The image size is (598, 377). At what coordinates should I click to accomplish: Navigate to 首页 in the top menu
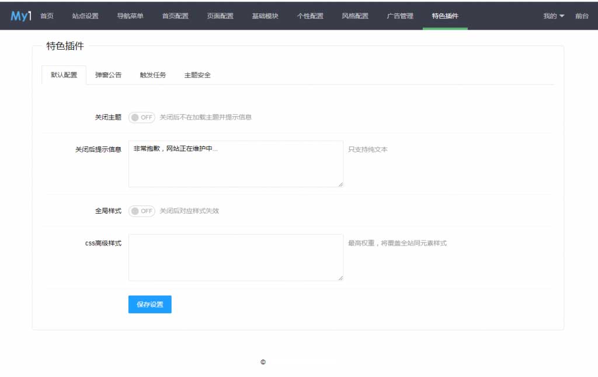[47, 16]
